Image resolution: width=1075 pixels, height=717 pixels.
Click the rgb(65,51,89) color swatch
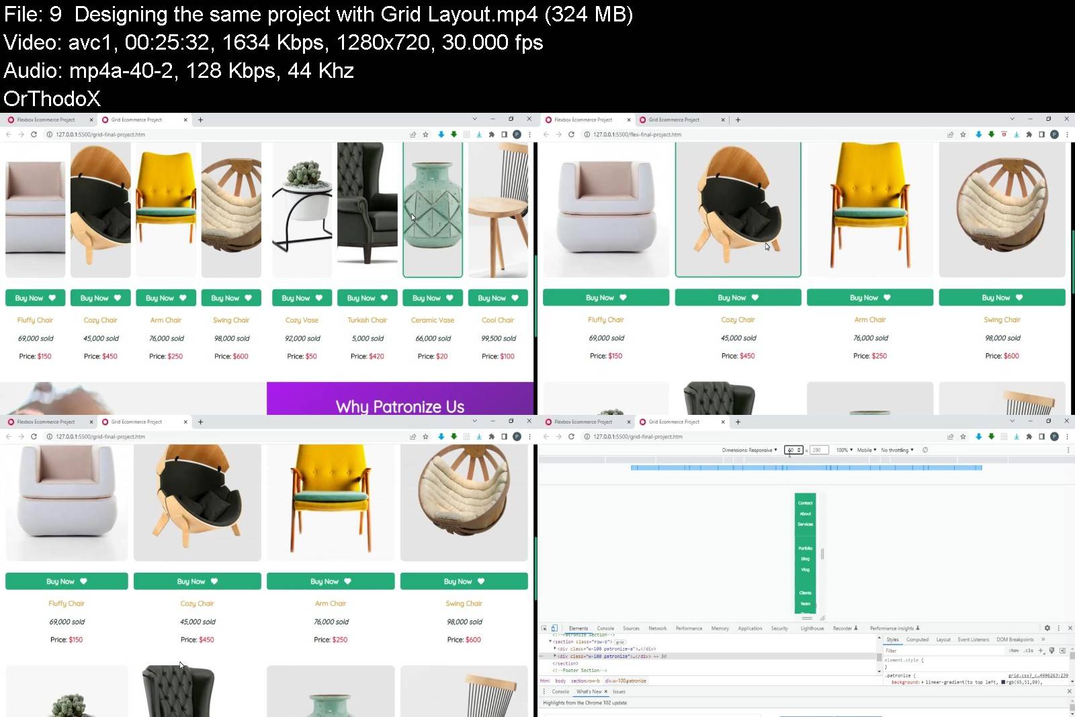(1003, 682)
